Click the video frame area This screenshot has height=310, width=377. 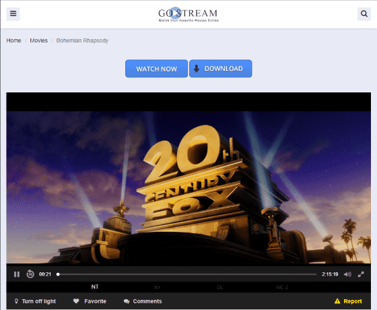(188, 179)
